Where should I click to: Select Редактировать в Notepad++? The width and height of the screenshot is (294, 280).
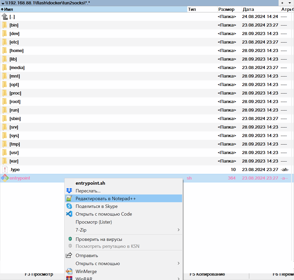click(123, 199)
